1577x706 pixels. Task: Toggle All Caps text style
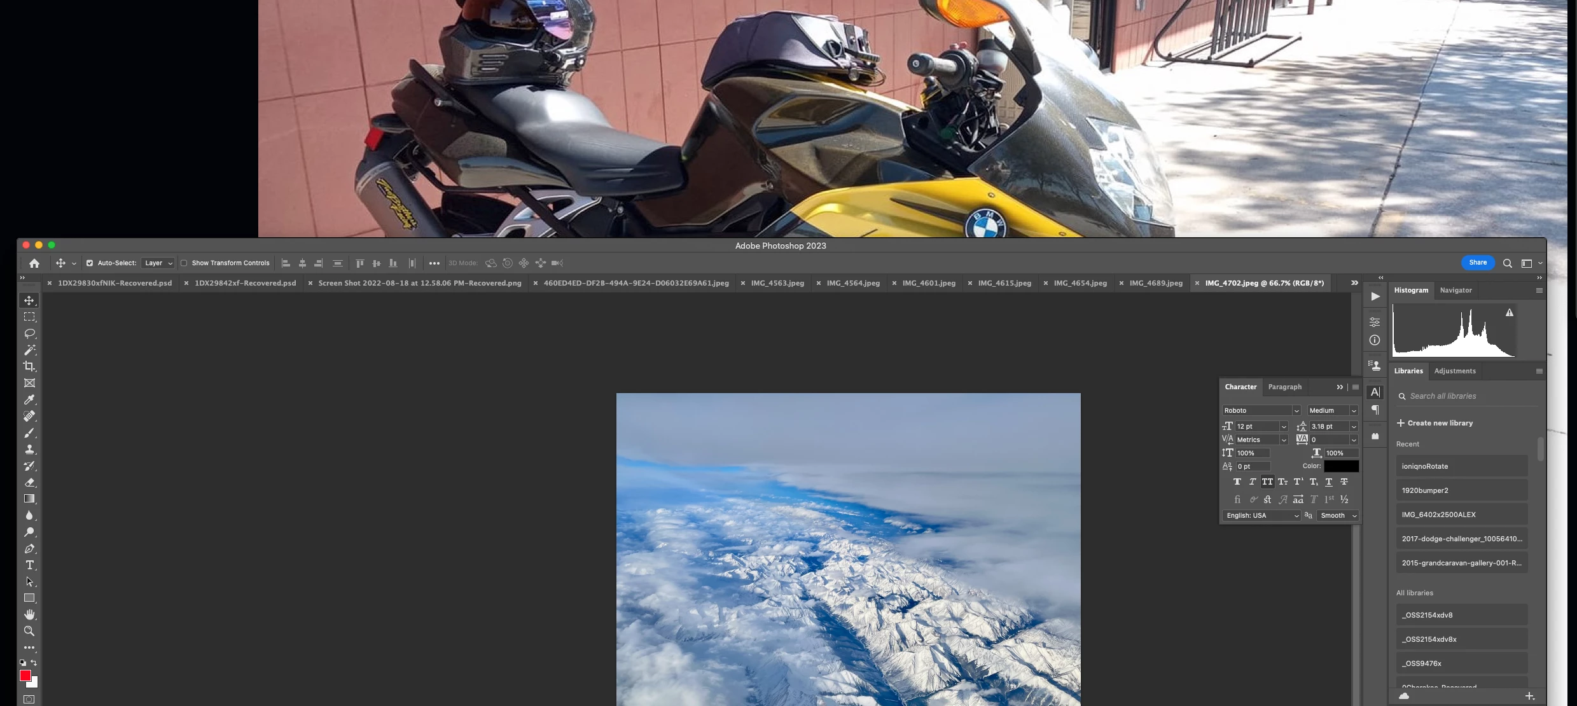coord(1267,482)
